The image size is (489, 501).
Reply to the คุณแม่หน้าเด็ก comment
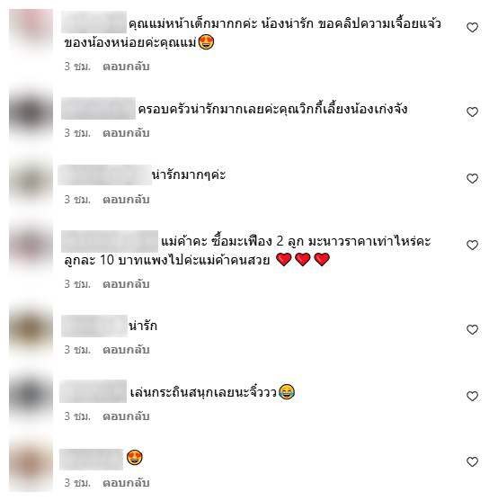tap(126, 67)
